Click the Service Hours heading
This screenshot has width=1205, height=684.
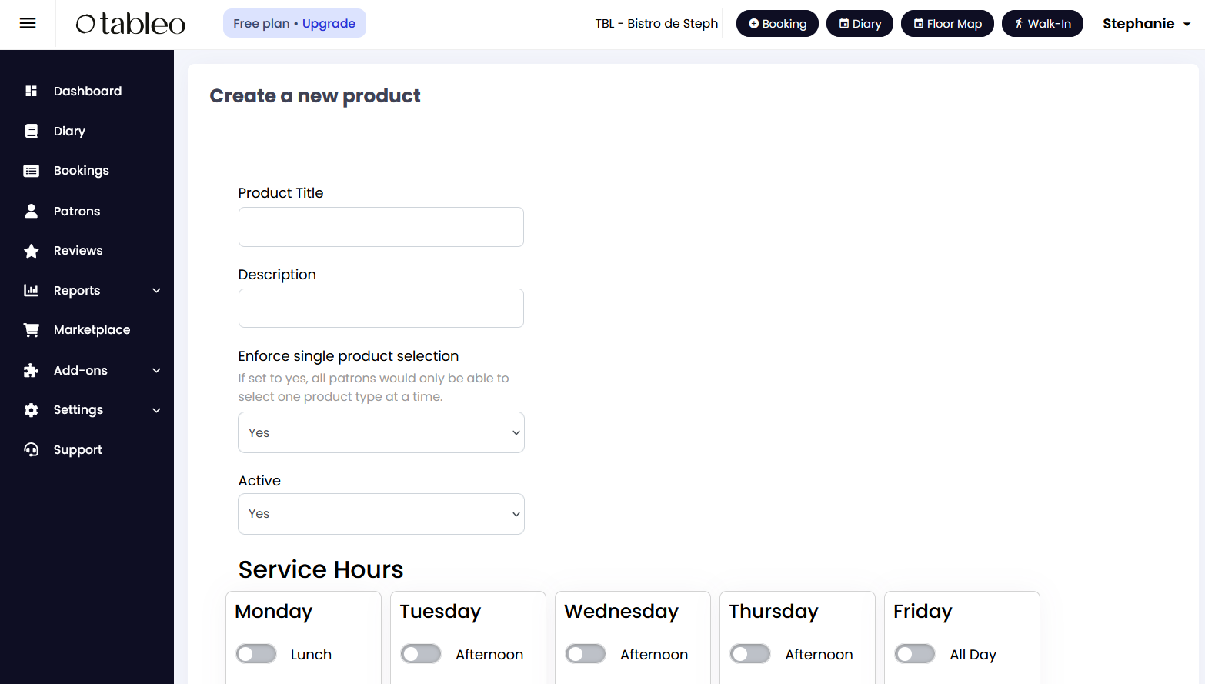(x=321, y=569)
